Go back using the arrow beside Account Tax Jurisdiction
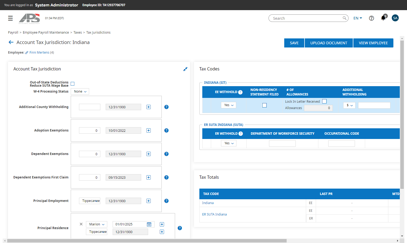407x243 pixels. point(11,42)
